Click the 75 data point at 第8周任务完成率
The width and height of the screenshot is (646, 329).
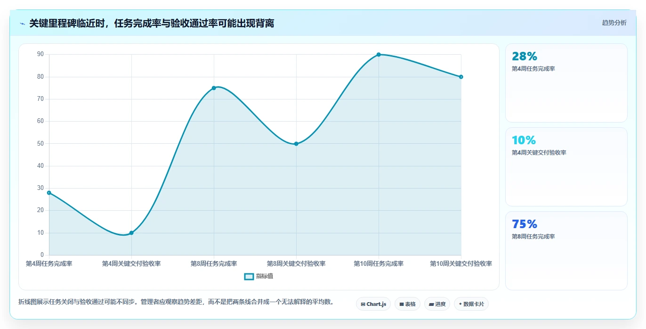click(214, 88)
